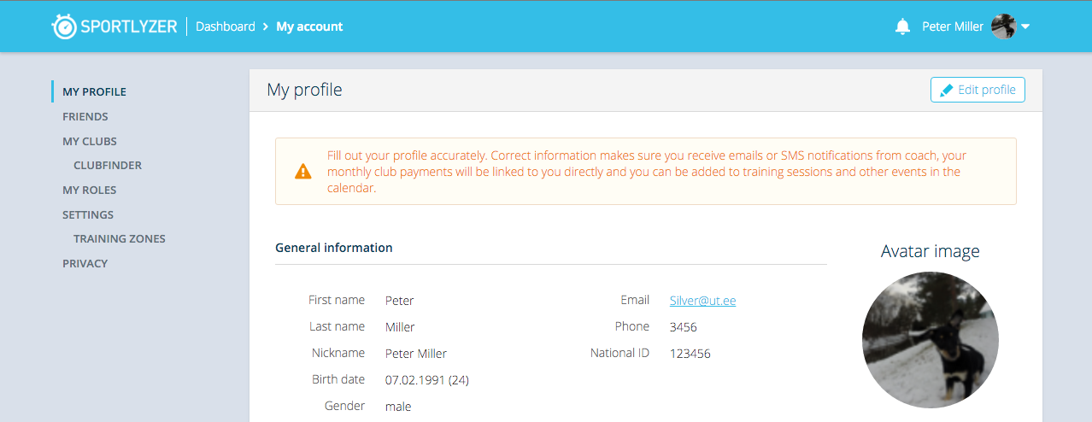Click the gender value male
The height and width of the screenshot is (422, 1092).
398,407
